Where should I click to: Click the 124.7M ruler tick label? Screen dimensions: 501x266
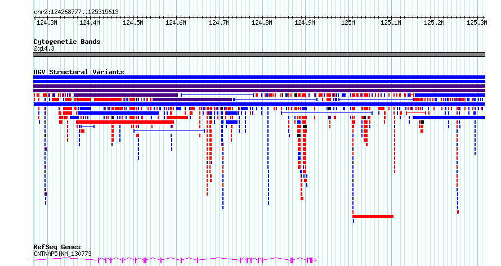(x=219, y=22)
